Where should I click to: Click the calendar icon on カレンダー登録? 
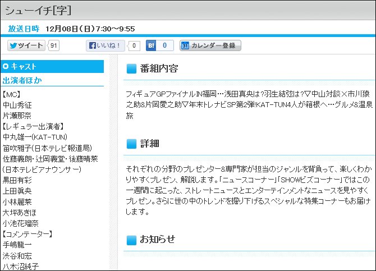pos(185,45)
